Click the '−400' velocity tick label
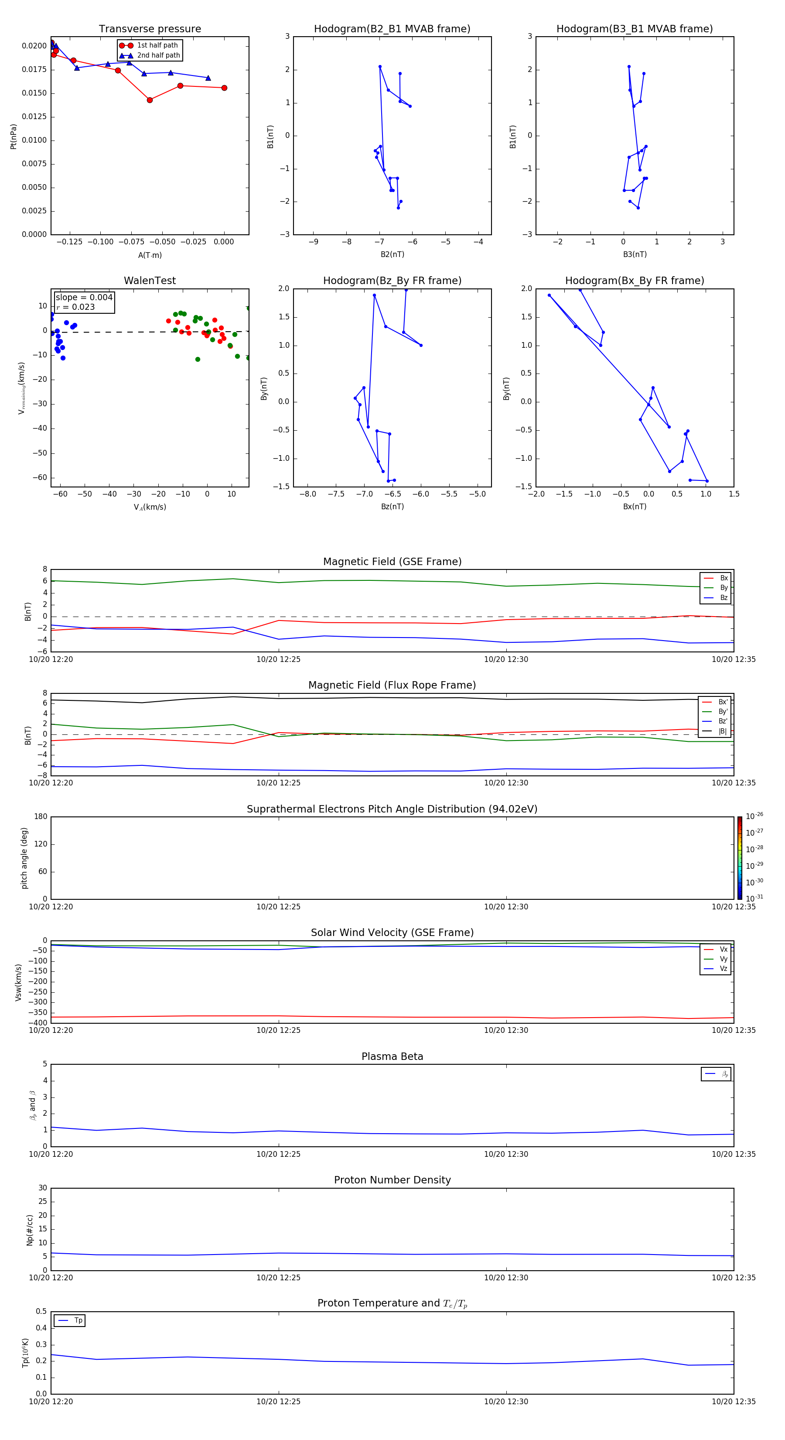Image resolution: width=785 pixels, height=1440 pixels. 37,1023
